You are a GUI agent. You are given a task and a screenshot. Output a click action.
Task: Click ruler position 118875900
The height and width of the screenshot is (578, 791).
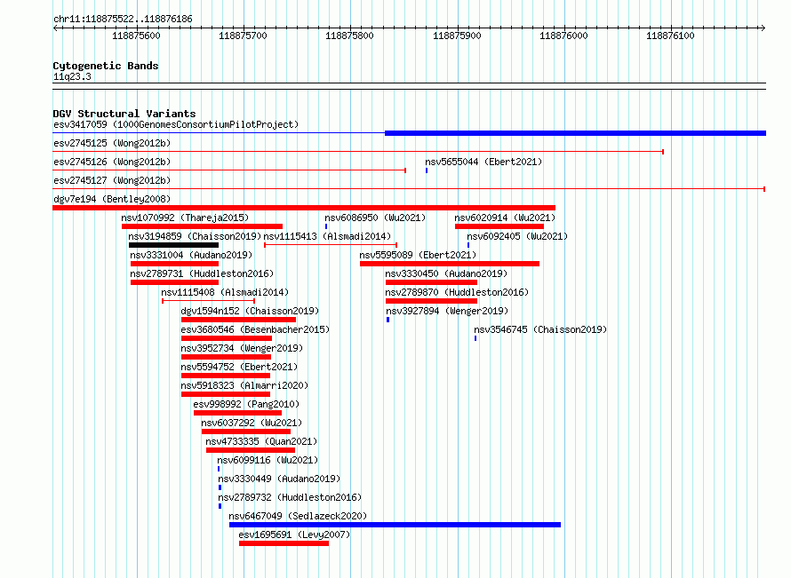(x=457, y=36)
